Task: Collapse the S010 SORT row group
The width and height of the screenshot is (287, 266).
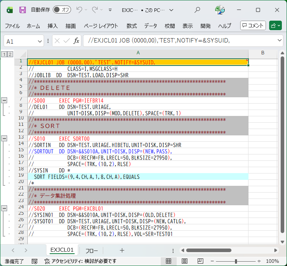Action: point(5,138)
